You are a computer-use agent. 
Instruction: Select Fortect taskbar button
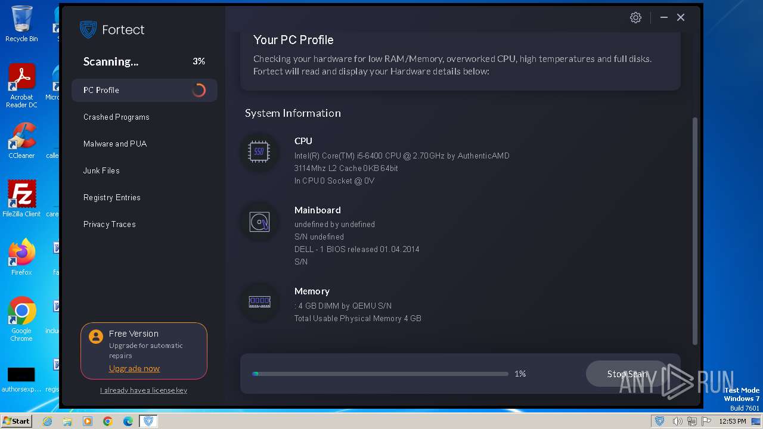point(148,421)
